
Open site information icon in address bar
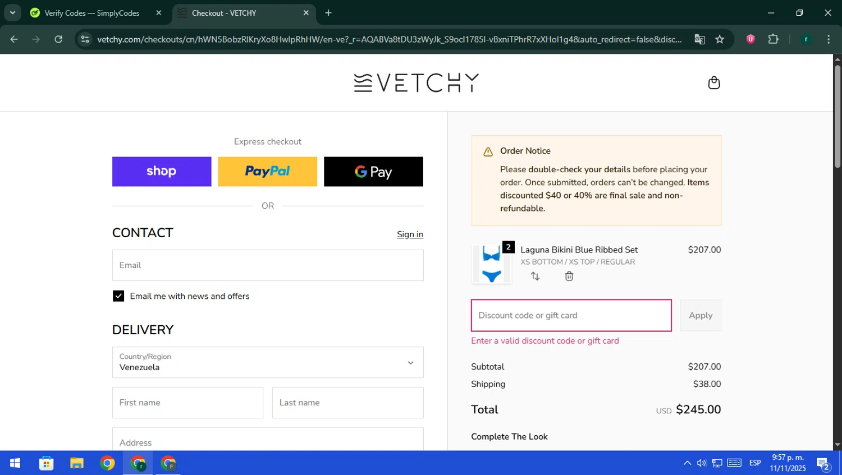pos(85,39)
